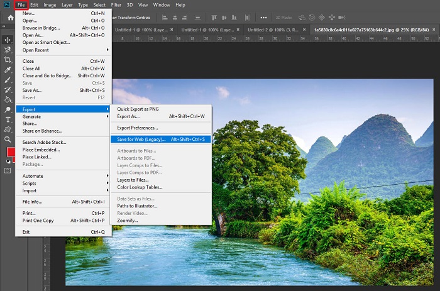The height and width of the screenshot is (291, 440).
Task: Select the Horizontal Type tool
Action: 8,119
